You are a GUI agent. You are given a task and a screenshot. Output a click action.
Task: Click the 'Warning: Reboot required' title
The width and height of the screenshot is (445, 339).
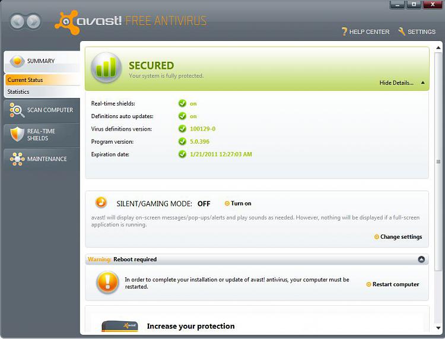tap(122, 259)
